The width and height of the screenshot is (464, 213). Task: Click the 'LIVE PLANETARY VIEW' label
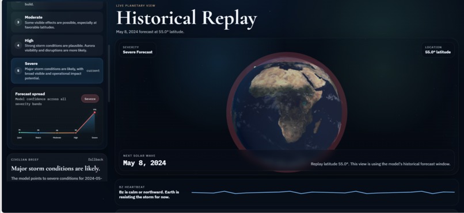coord(135,6)
